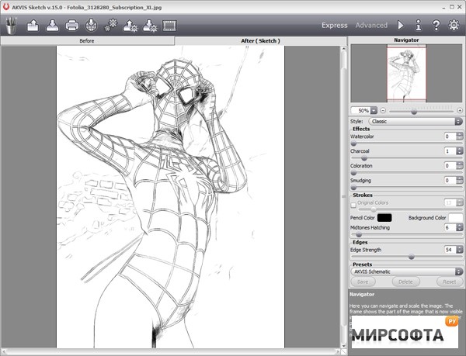Select the After (Sketch) tab

260,40
